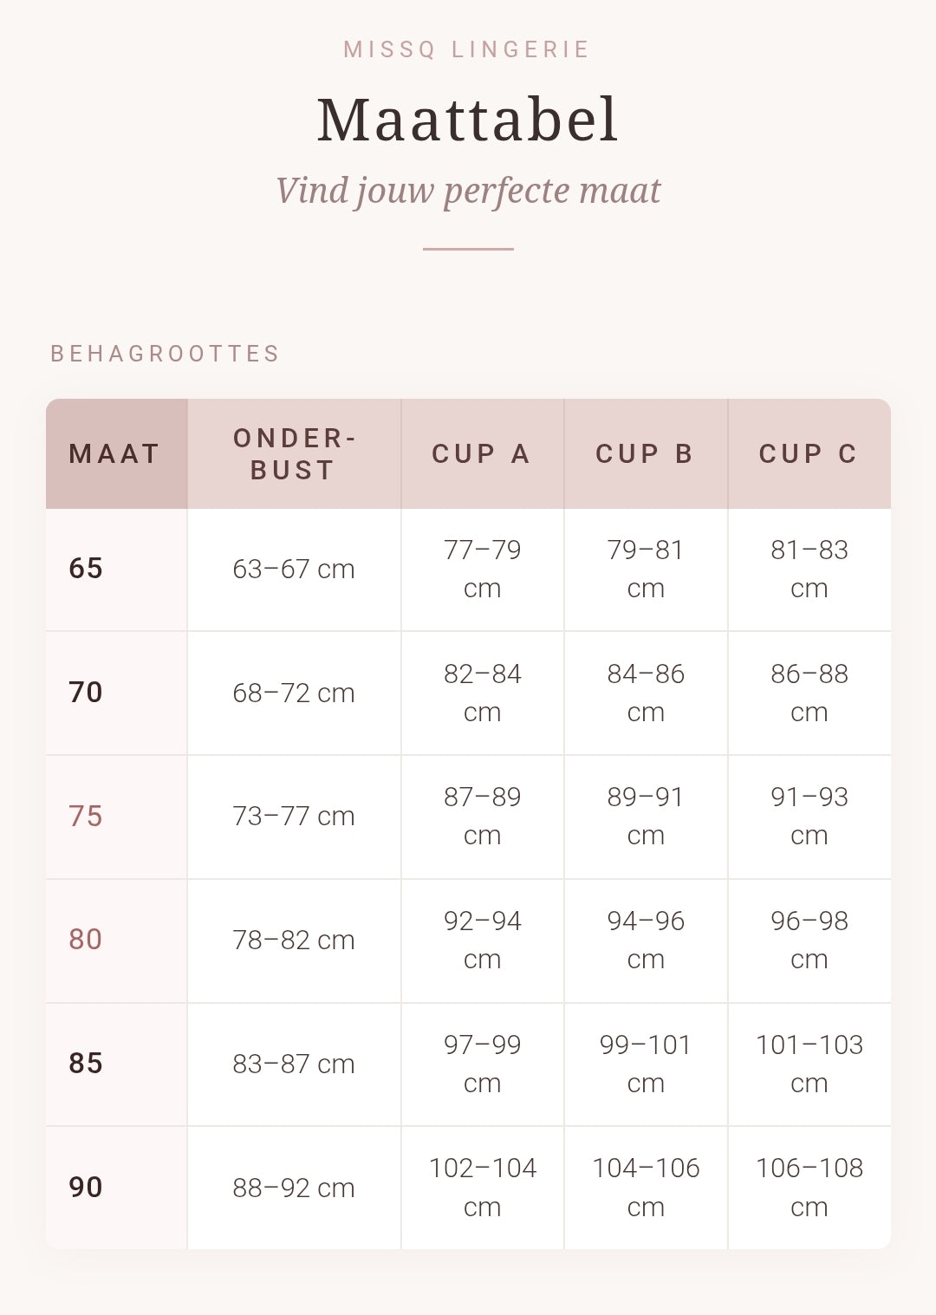This screenshot has height=1315, width=936.
Task: Select size 85 row label
Action: click(86, 1064)
